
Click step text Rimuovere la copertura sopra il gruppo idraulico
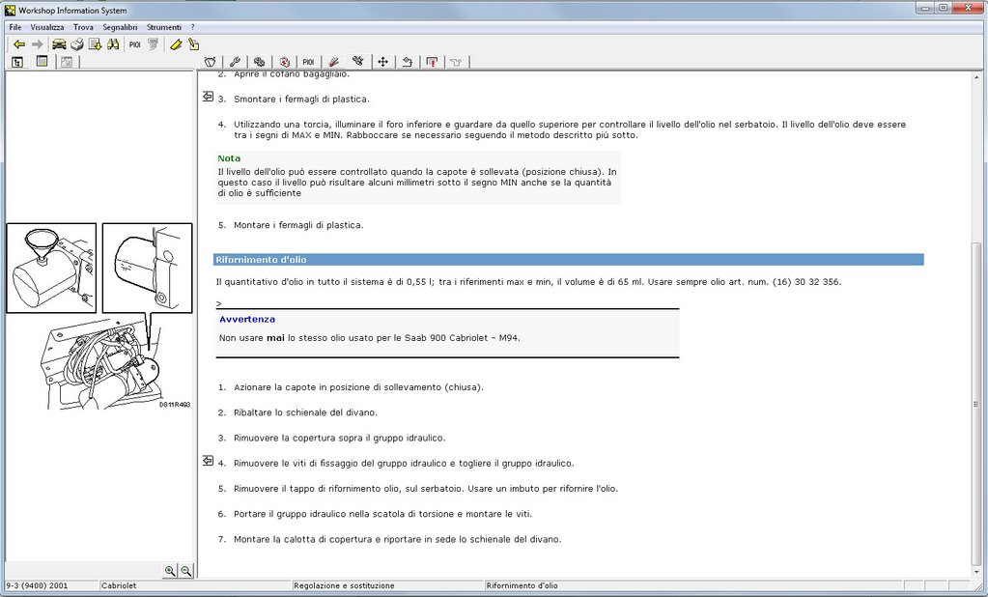pyautogui.click(x=340, y=438)
